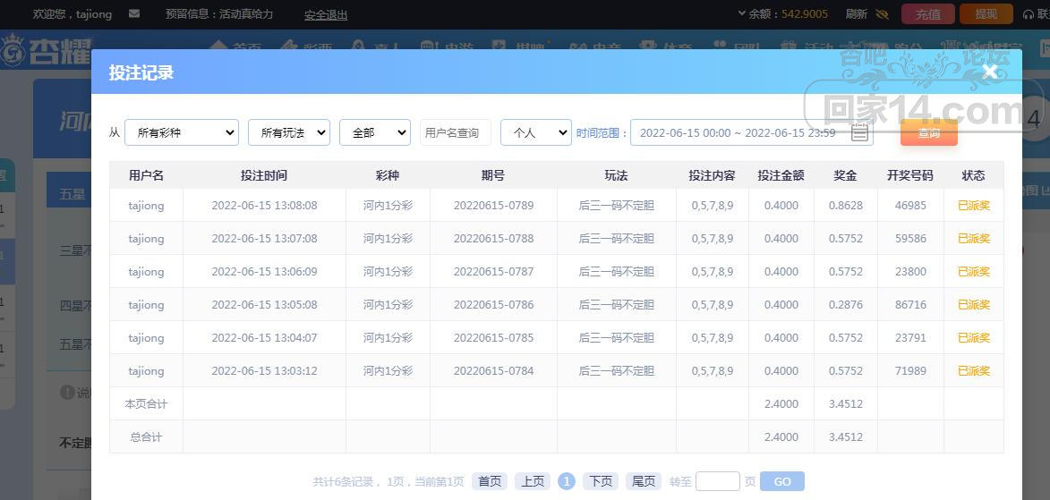Image resolution: width=1050 pixels, height=500 pixels.
Task: Click the 提现 withdraw button
Action: 986,14
